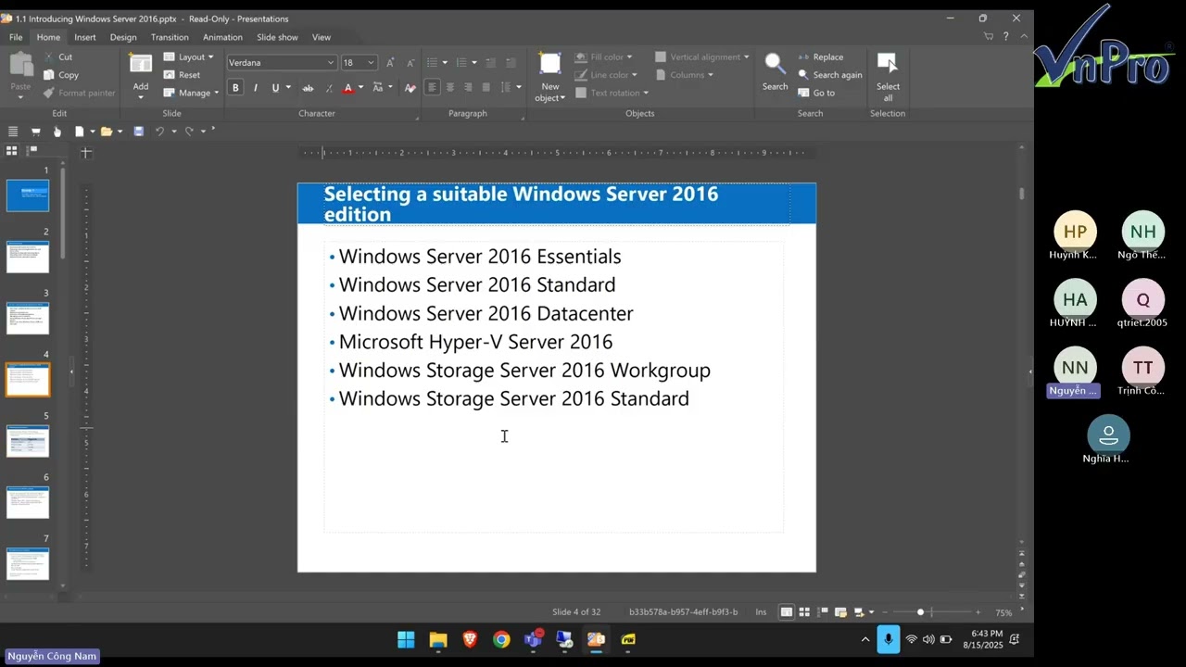
Task: Toggle the hamburger menu icon in the quick toolbar
Action: point(13,132)
